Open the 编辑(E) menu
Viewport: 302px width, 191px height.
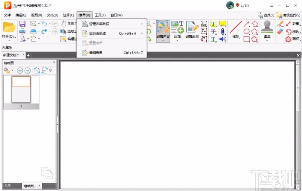tap(21, 15)
